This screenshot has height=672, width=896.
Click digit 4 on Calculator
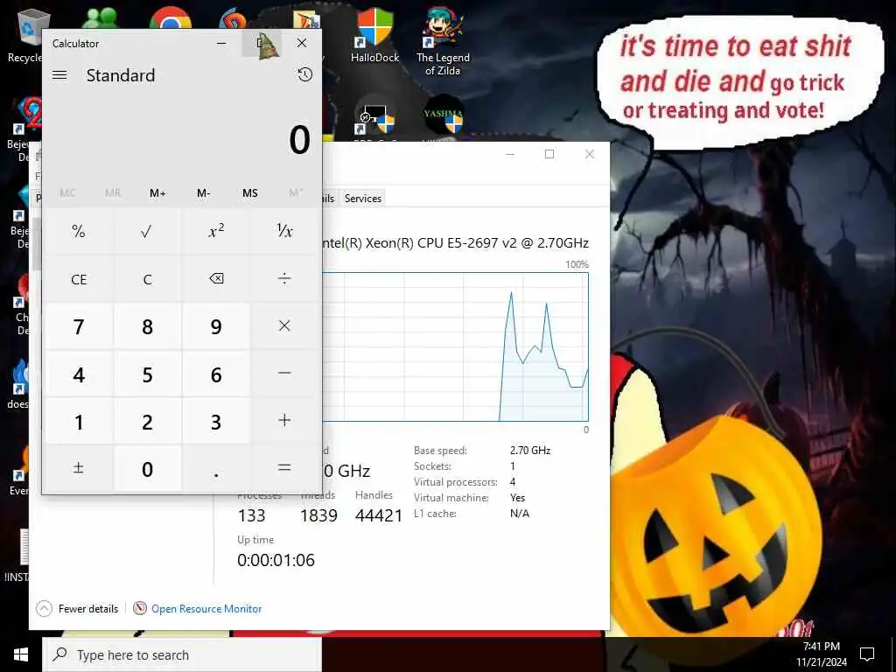click(x=79, y=374)
